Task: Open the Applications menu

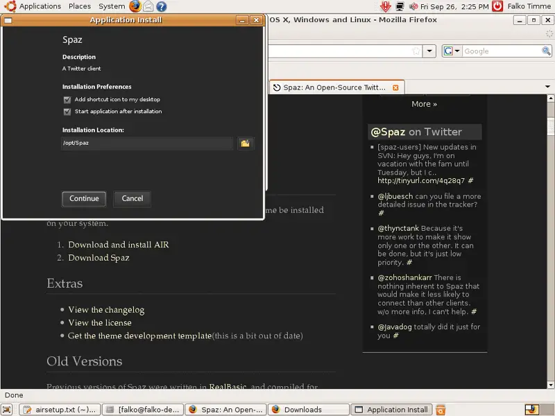Action: click(x=40, y=6)
